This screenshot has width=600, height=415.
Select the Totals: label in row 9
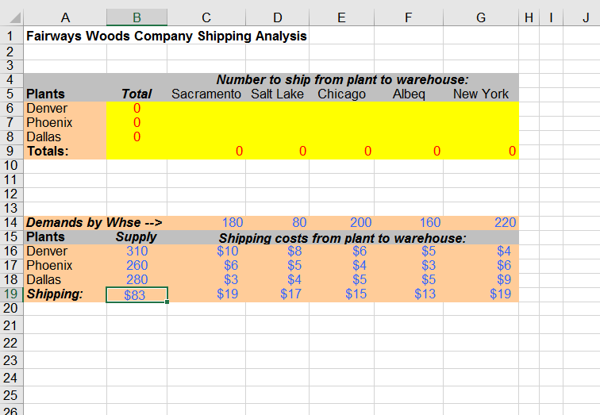pyautogui.click(x=48, y=152)
